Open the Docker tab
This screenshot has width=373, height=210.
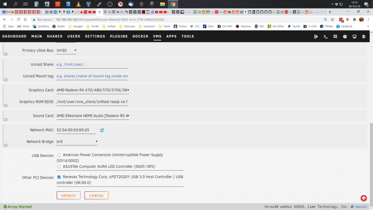click(140, 37)
